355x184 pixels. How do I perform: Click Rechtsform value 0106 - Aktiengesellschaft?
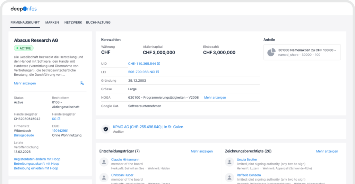66,104
